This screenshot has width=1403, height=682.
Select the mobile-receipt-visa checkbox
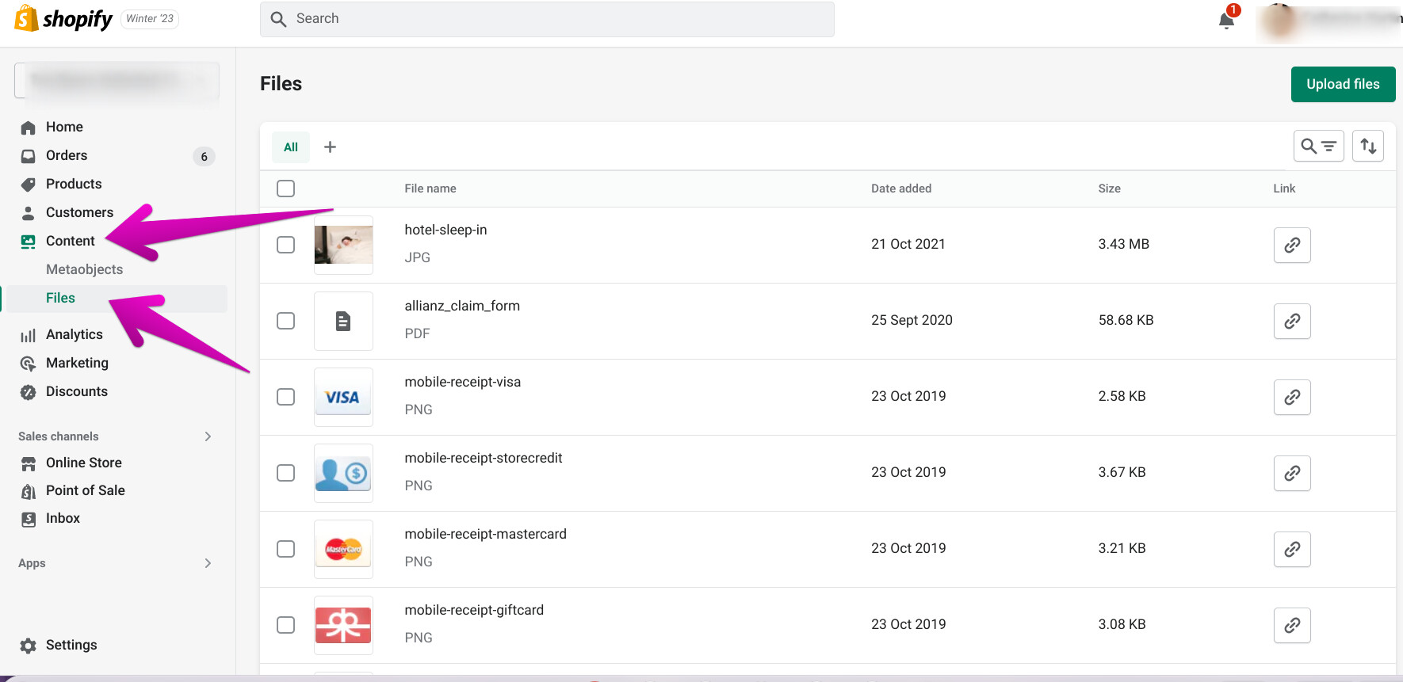click(286, 397)
